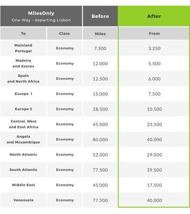190x214 pixels.
Task: Click the Spain and North Africa cell
Action: pyautogui.click(x=23, y=78)
